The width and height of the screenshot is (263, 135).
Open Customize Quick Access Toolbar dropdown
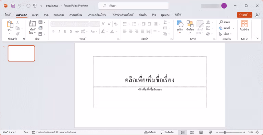(41, 6)
